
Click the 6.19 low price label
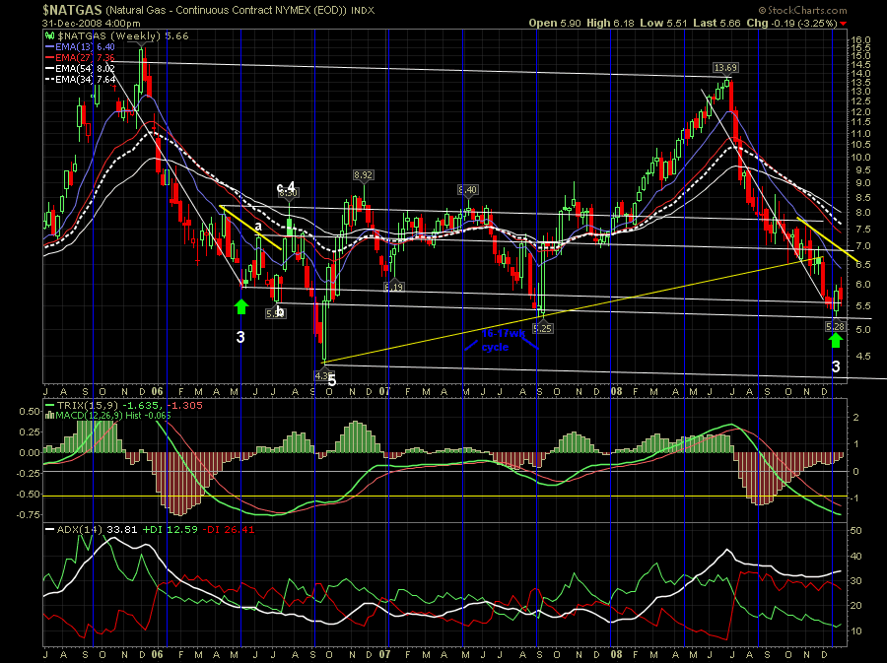(393, 287)
